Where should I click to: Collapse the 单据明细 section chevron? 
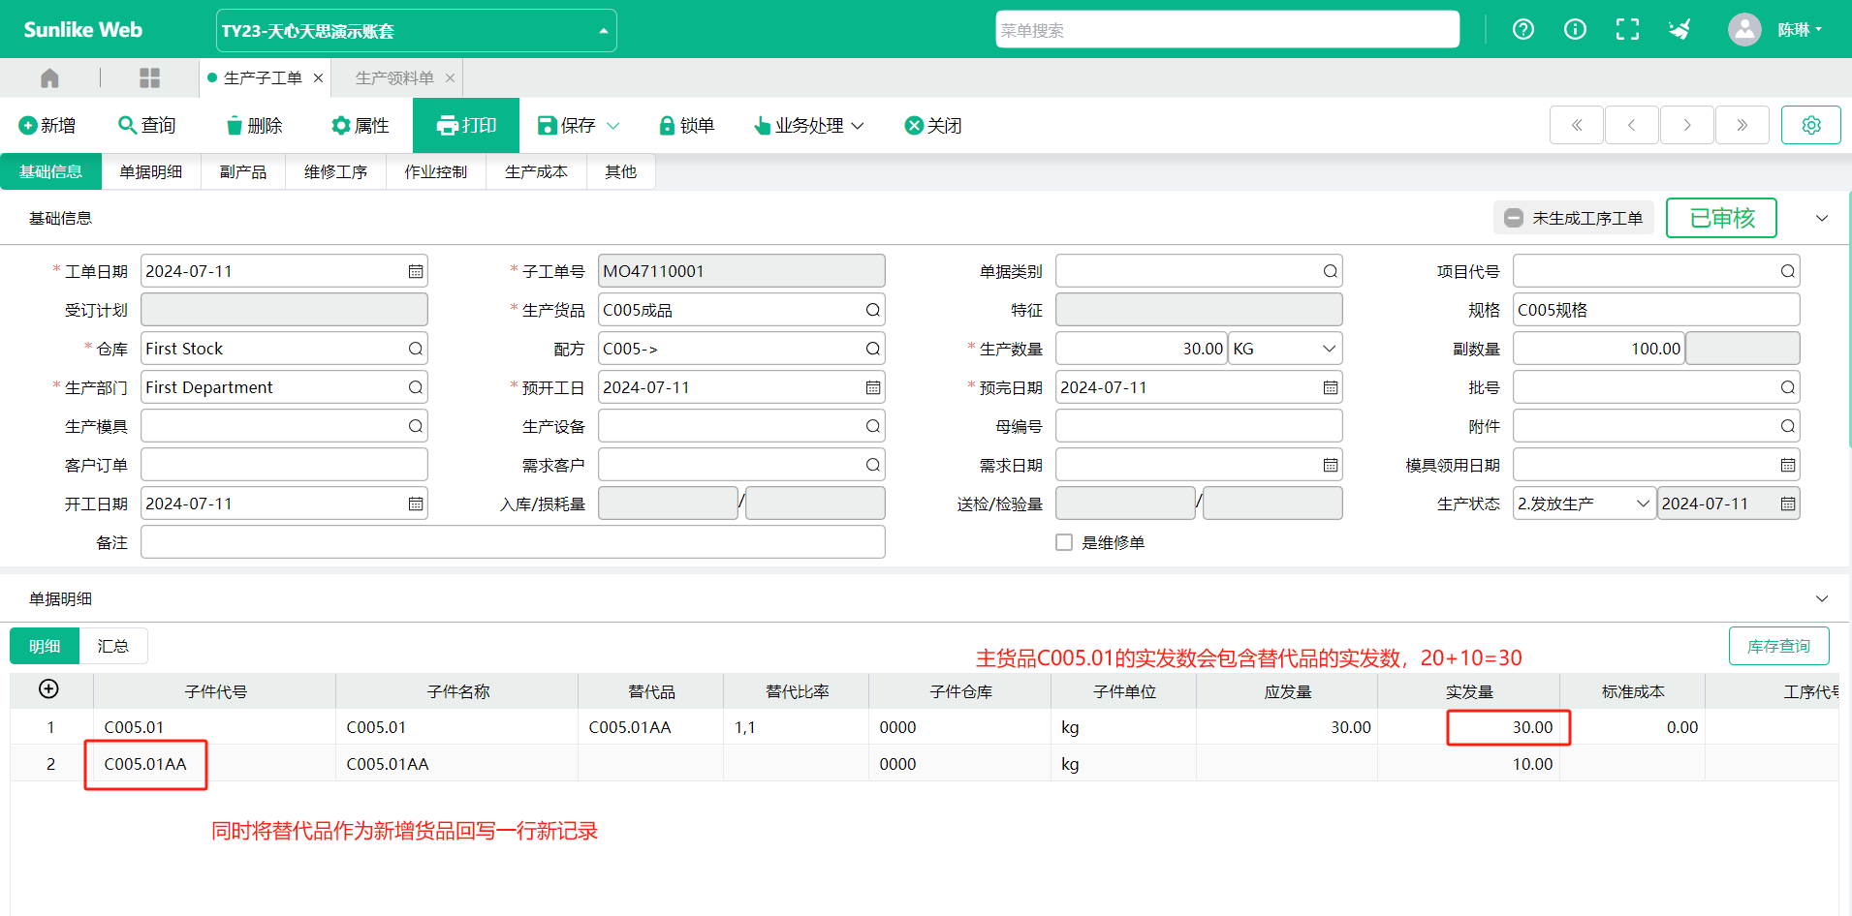tap(1822, 598)
